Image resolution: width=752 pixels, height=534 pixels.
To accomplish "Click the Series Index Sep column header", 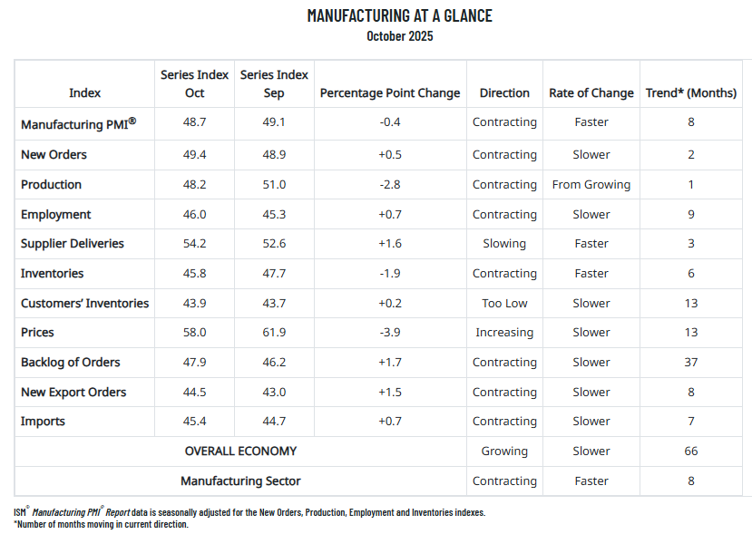I will pos(274,83).
